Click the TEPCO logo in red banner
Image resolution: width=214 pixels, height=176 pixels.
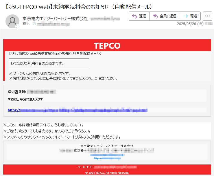pos(107,46)
